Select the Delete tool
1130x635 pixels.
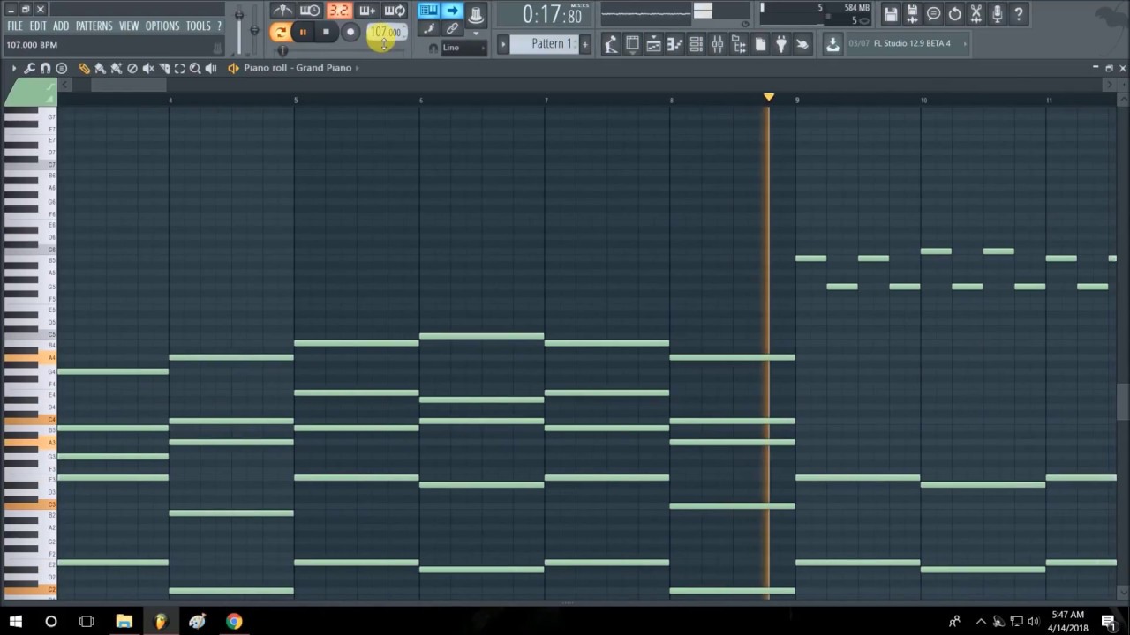[132, 68]
